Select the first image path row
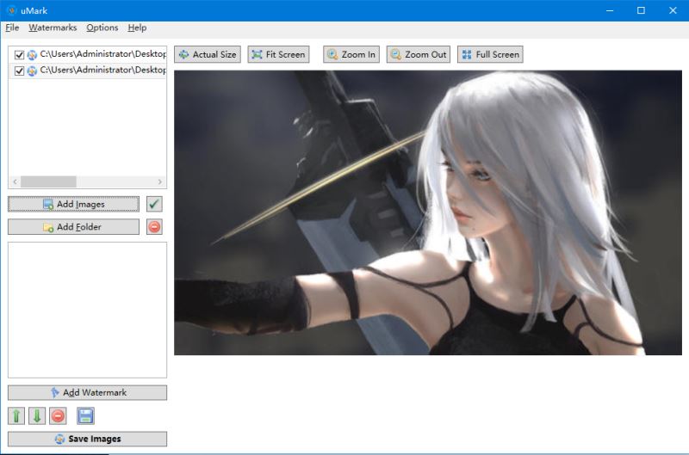 point(88,54)
